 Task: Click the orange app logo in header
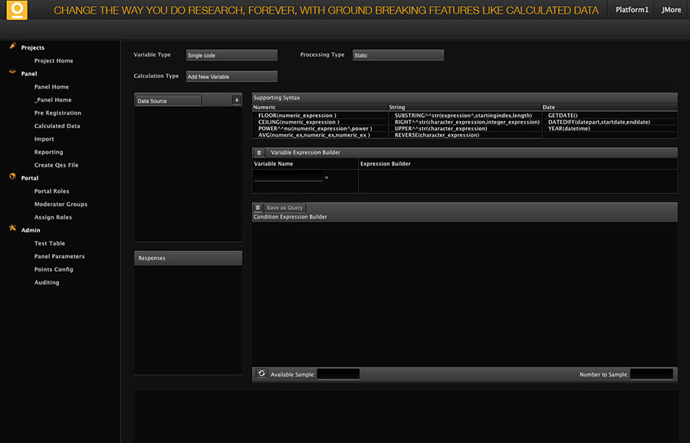[x=15, y=10]
